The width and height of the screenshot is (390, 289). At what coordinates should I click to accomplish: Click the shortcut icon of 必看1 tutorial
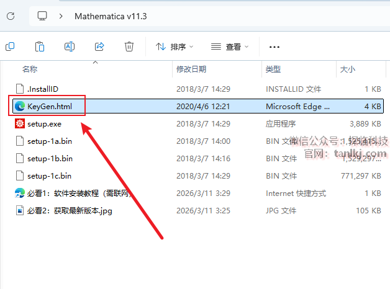(x=20, y=193)
